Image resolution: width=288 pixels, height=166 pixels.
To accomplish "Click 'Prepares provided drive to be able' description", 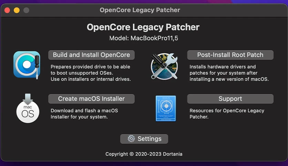I will pyautogui.click(x=90, y=67).
